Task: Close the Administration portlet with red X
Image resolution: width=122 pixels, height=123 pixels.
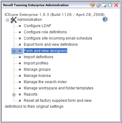Action: pos(116,5)
